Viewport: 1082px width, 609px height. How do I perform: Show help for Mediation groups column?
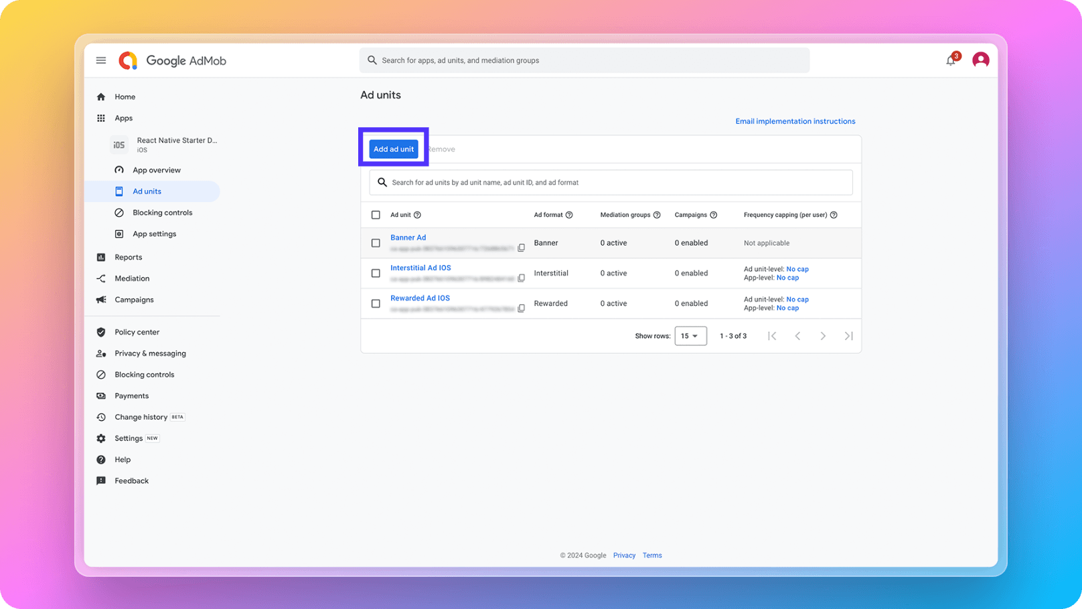(x=657, y=215)
